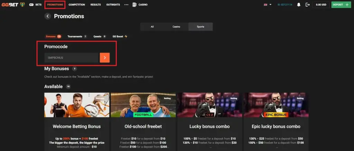Click the Old-school freebet title
Viewport: 354px width, 151px height.
click(143, 126)
